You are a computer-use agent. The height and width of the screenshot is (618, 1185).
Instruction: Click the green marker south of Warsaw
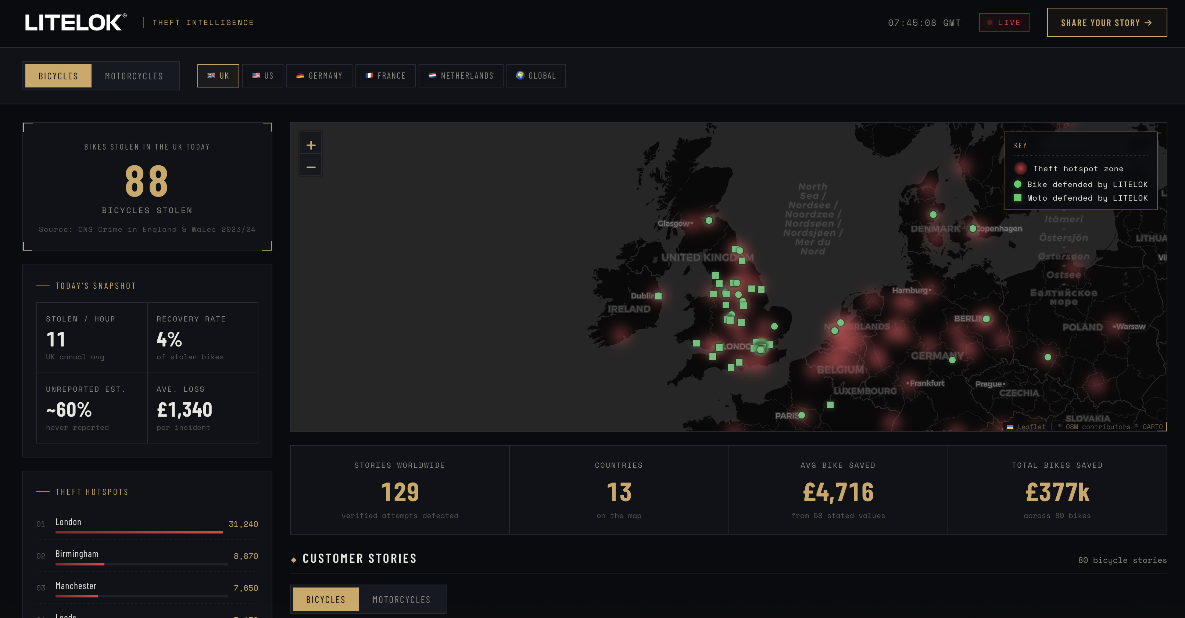coord(1048,357)
